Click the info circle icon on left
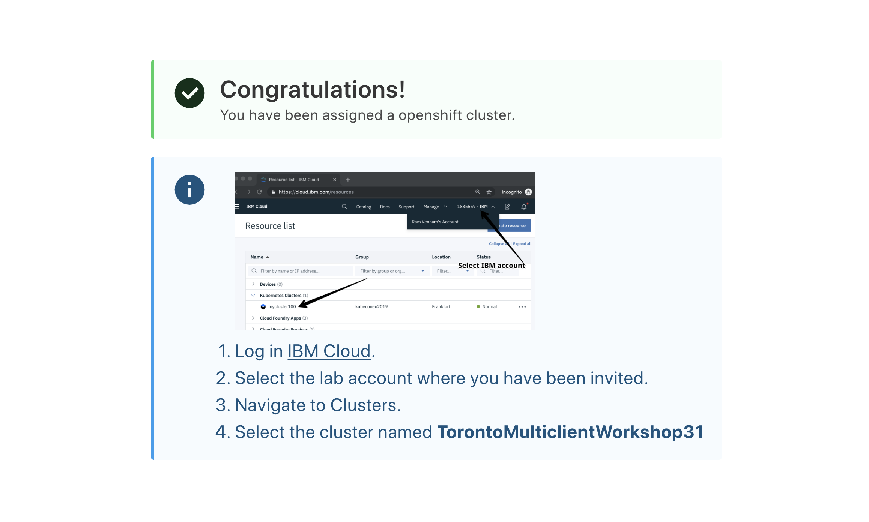 [189, 189]
